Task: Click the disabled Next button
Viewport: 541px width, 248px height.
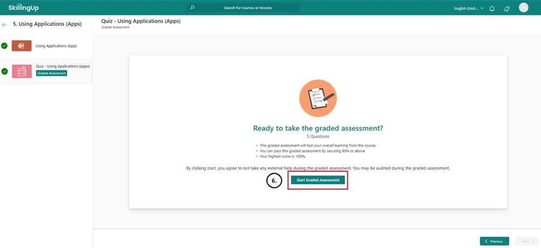Action: click(x=527, y=241)
